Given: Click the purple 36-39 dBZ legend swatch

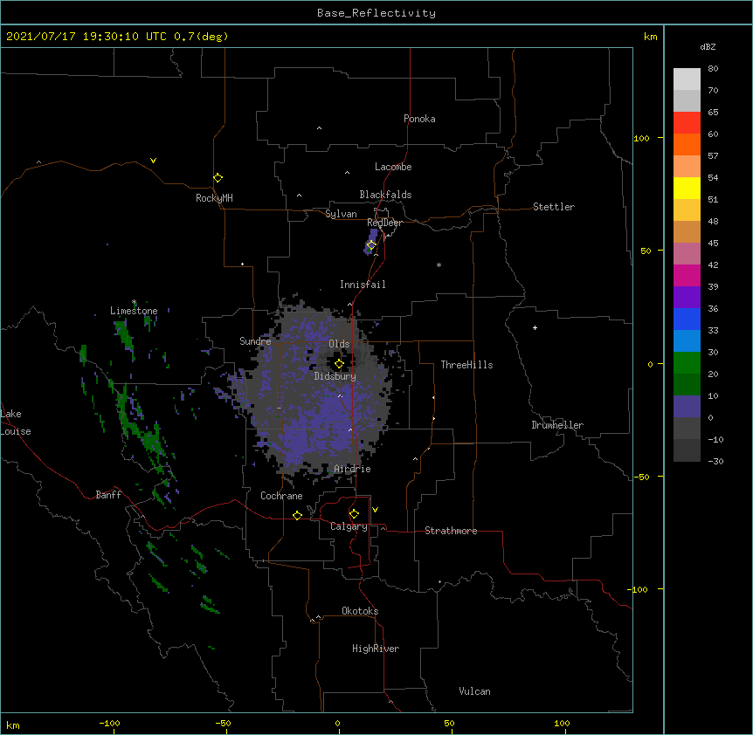Looking at the screenshot, I should click(x=687, y=297).
